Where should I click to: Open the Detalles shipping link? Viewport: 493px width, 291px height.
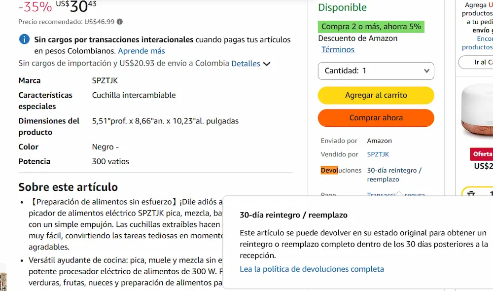(x=246, y=64)
